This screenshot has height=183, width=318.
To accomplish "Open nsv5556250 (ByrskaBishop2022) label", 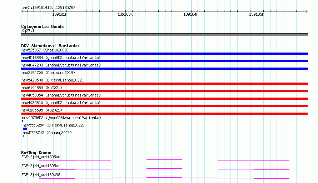I will point(54,125).
